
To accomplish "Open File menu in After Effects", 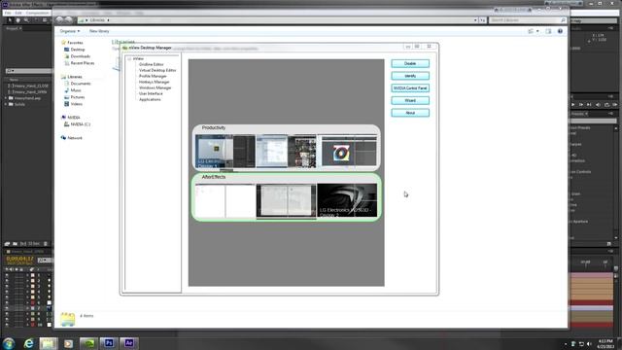I will coord(8,13).
